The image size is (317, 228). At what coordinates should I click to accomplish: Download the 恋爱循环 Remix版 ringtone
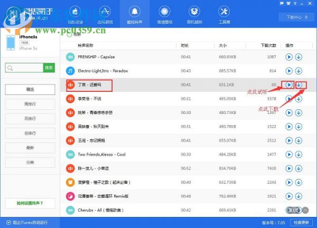pos(299,196)
